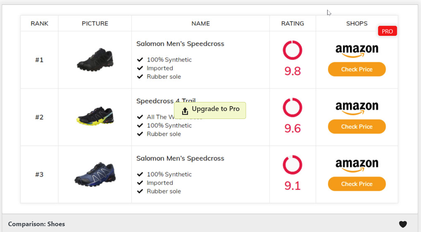The width and height of the screenshot is (421, 232).
Task: Open the blue Salomon shoe picture
Action: (95, 174)
